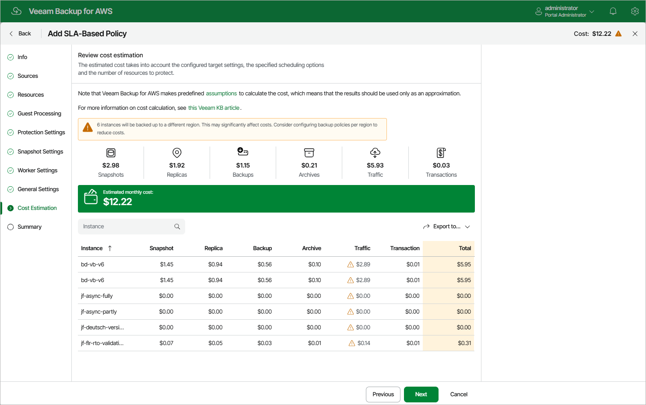Screen dimensions: 646x405
Task: Go to the Snapshot Settings step
Action: [x=40, y=152]
